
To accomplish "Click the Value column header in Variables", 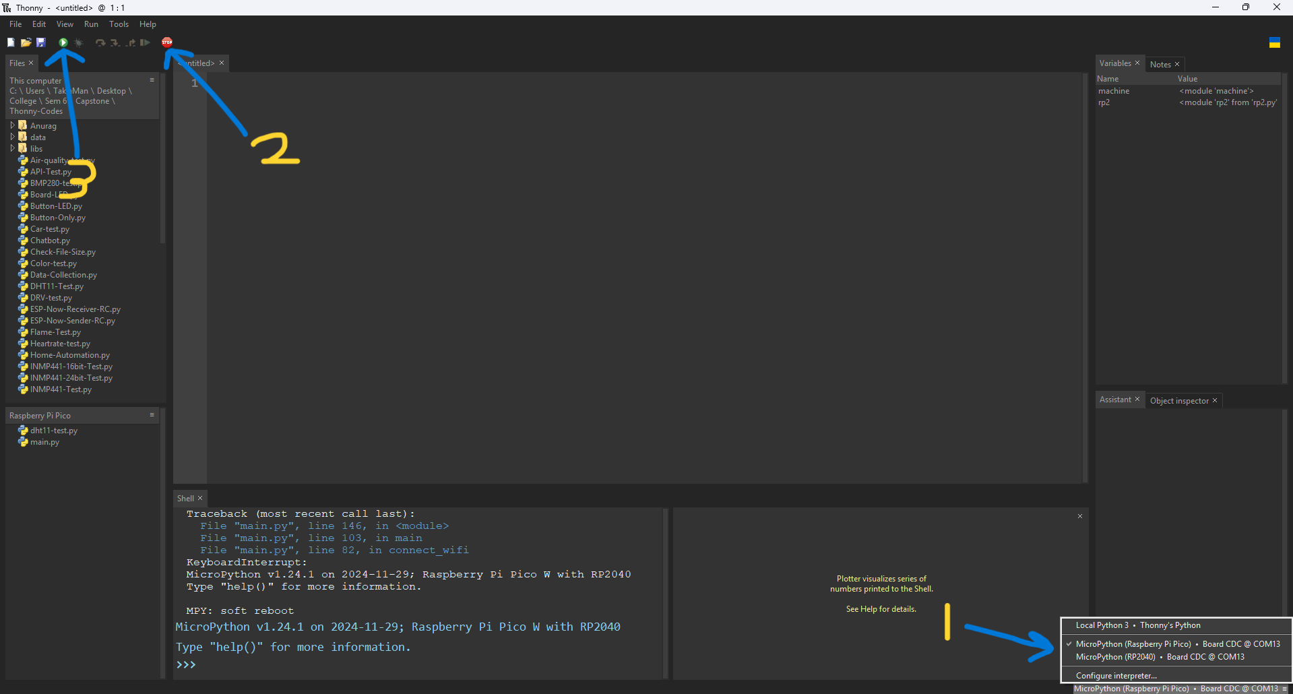I will point(1228,79).
